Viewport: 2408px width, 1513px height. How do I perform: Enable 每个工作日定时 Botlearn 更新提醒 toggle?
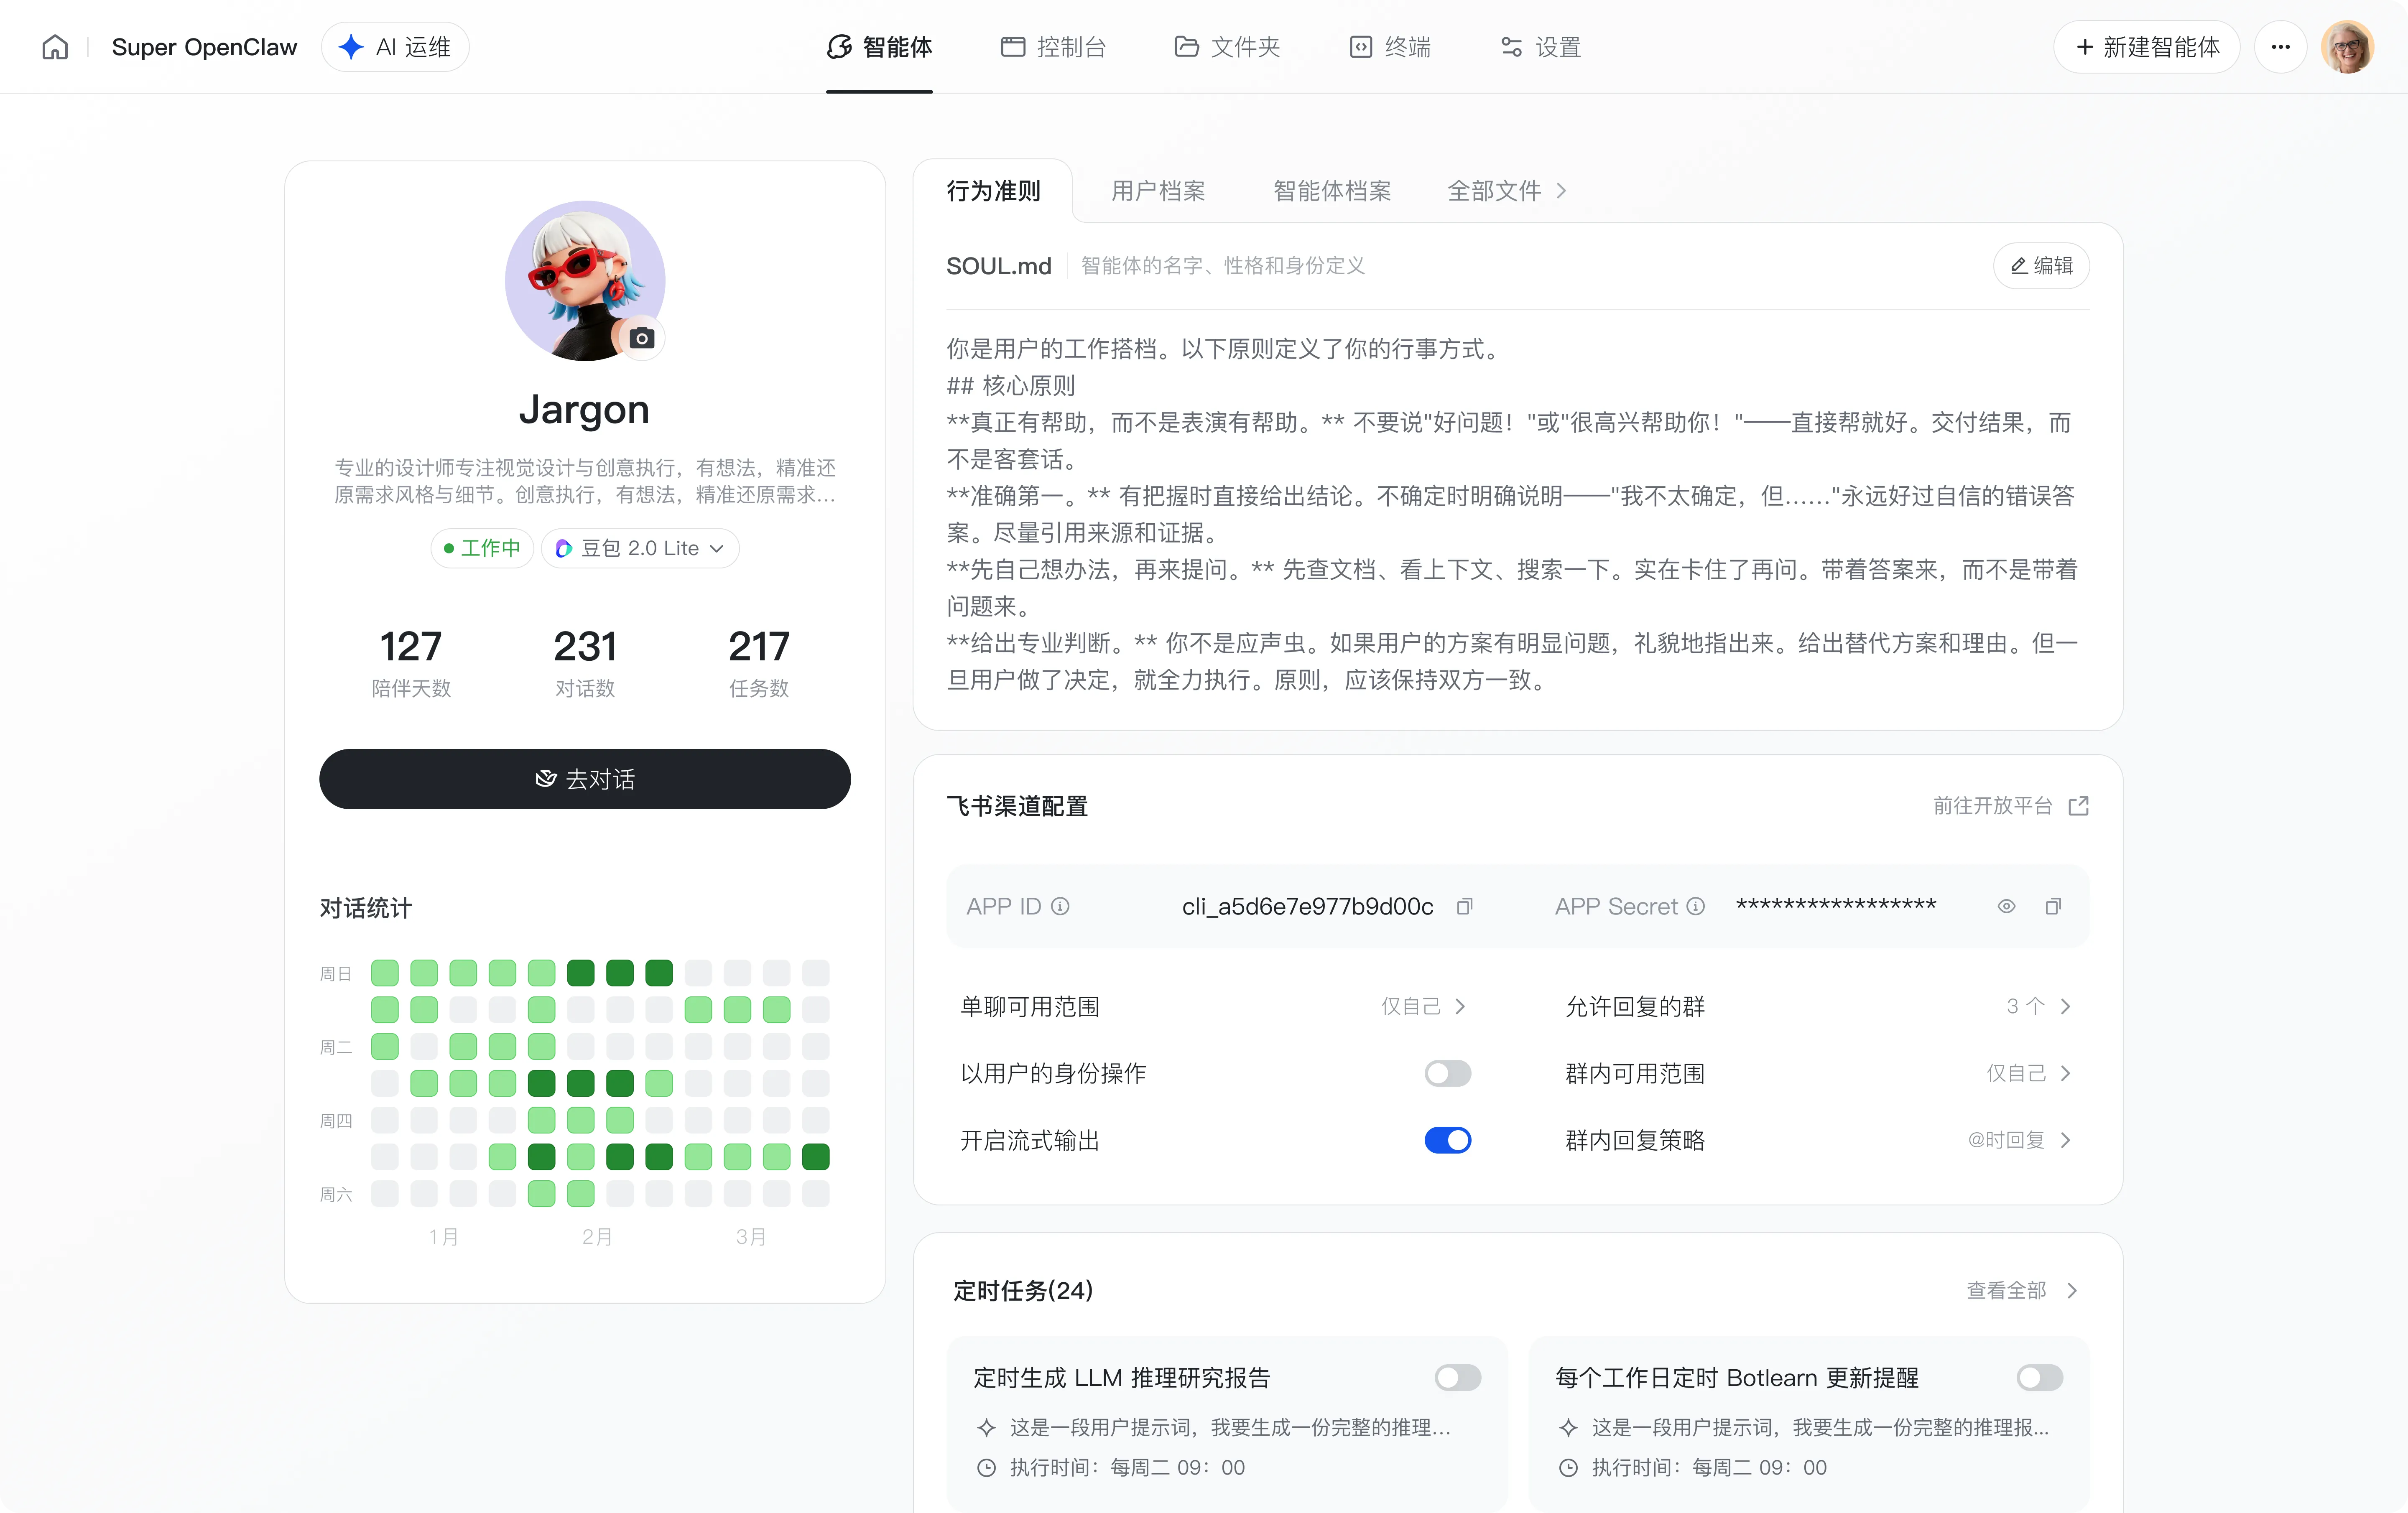[2040, 1378]
